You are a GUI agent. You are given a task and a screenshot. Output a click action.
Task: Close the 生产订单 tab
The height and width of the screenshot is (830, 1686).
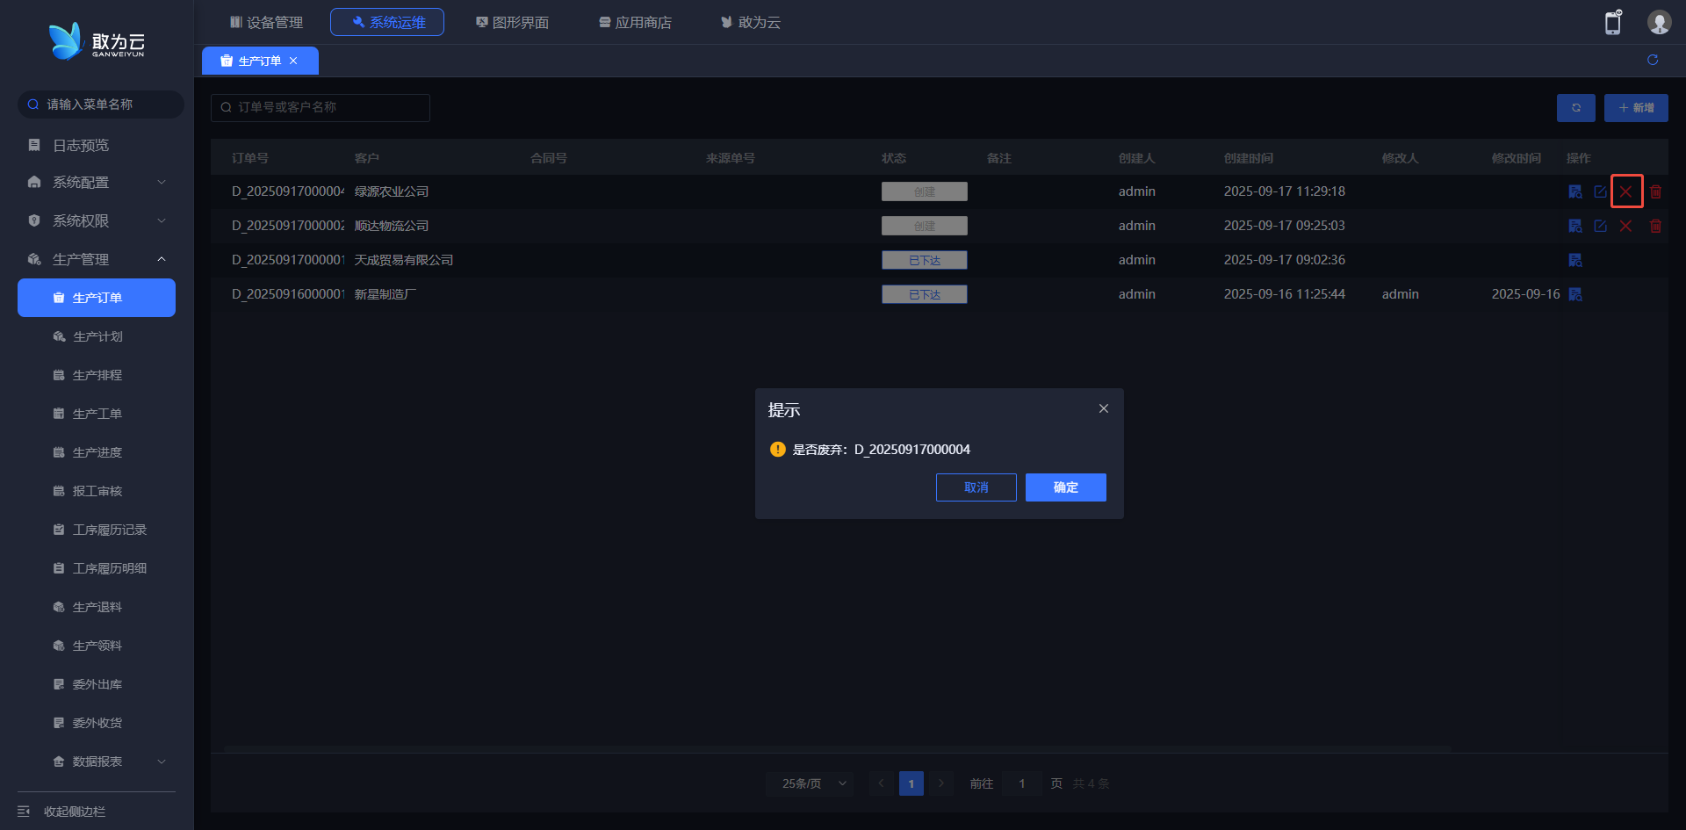click(x=293, y=61)
